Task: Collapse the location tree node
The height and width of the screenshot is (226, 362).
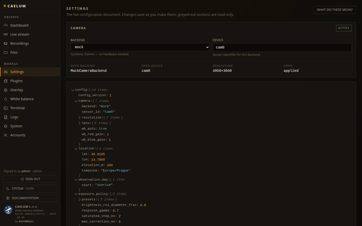Action: pos(76,149)
